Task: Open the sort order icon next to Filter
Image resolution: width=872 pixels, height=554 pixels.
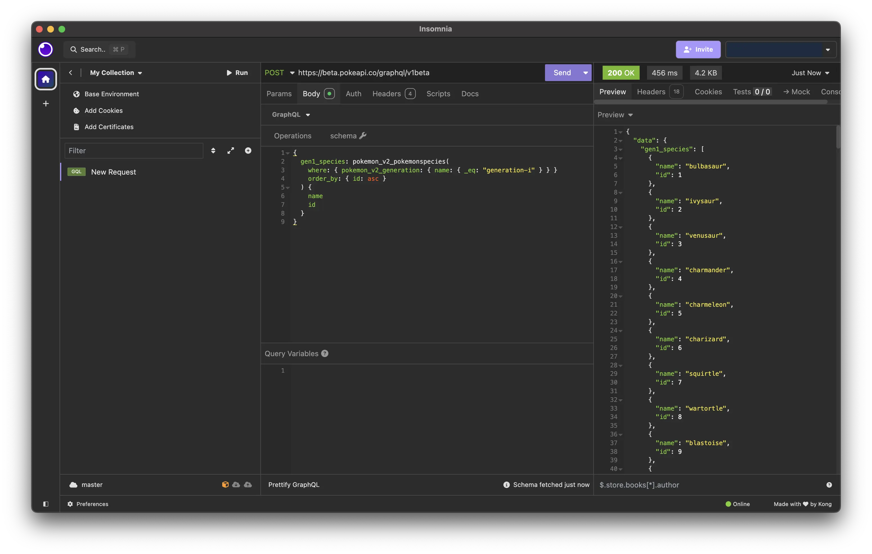Action: coord(213,150)
